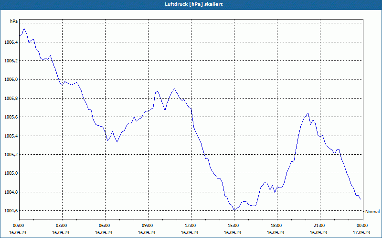Select the 1004,8 y-axis value
This screenshot has width=382, height=238.
(x=11, y=192)
